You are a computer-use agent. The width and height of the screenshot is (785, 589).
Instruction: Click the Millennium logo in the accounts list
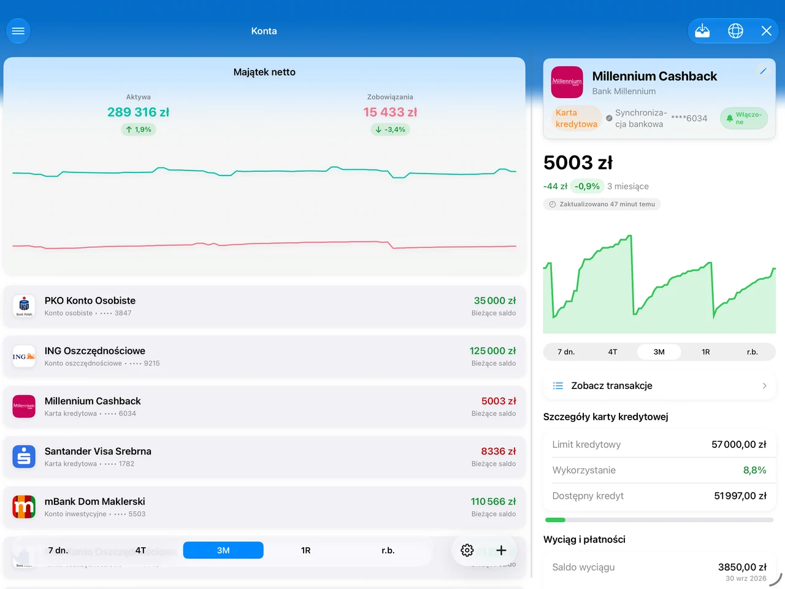point(24,406)
